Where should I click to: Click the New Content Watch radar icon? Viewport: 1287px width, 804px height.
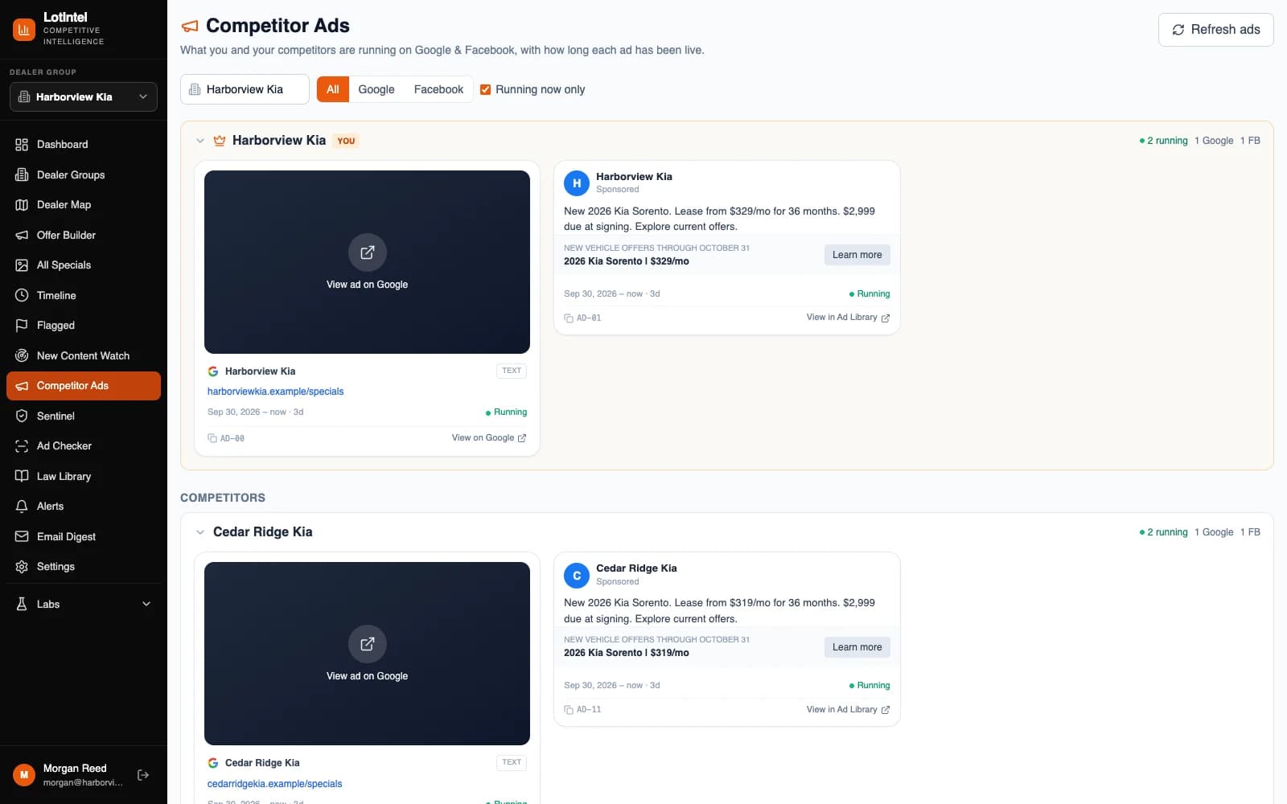click(22, 355)
